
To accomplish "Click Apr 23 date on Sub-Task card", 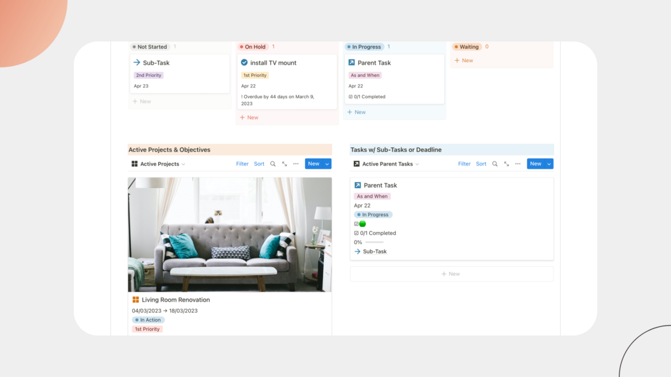I will point(142,86).
